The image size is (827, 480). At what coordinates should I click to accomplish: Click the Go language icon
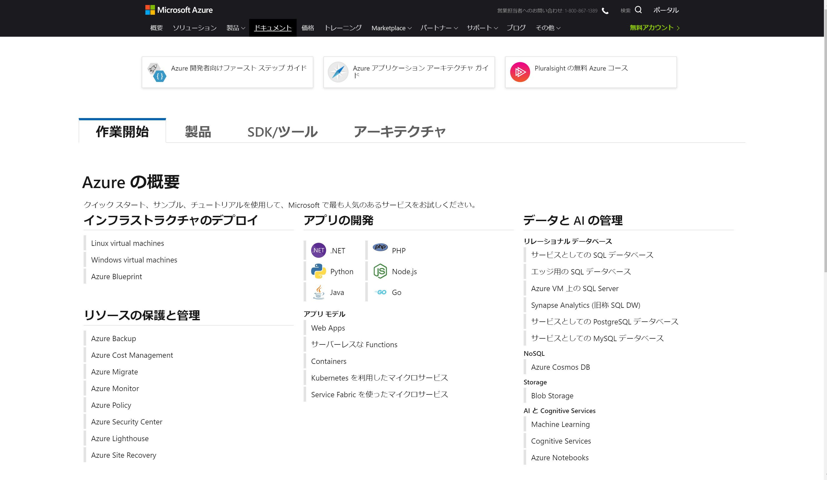tap(381, 292)
